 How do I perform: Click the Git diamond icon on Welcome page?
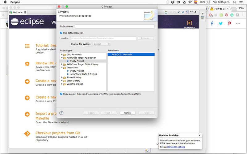point(27,134)
